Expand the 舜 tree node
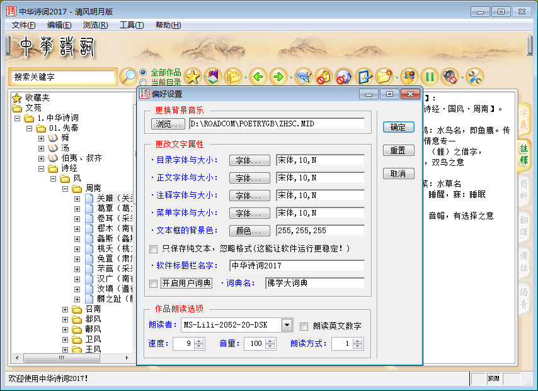 [41, 138]
